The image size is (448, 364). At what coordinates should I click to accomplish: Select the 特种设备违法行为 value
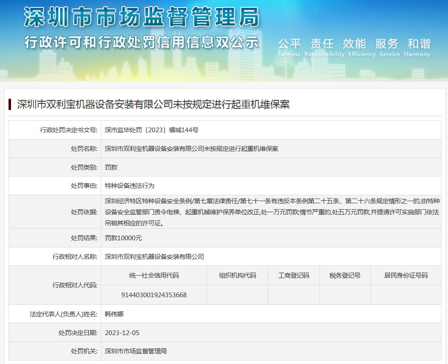coord(130,186)
